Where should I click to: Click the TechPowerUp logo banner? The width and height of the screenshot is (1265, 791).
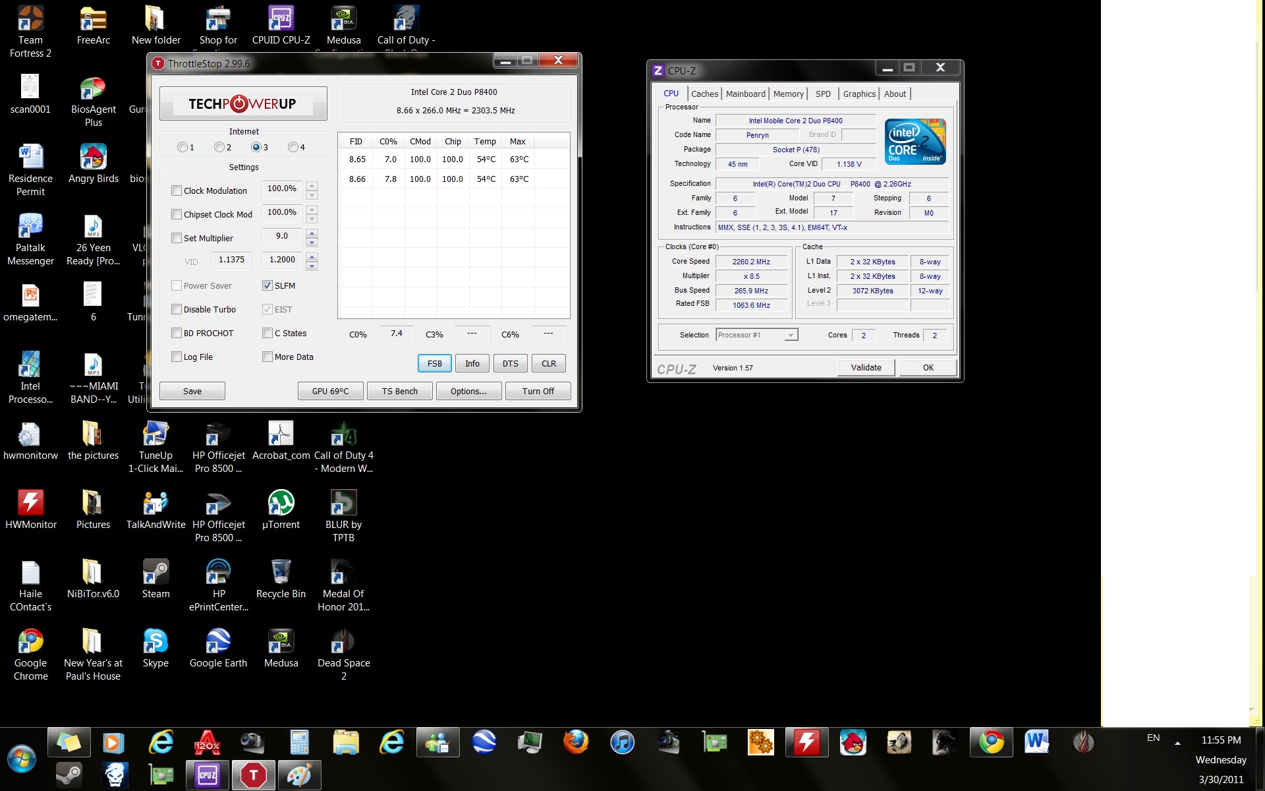point(243,103)
